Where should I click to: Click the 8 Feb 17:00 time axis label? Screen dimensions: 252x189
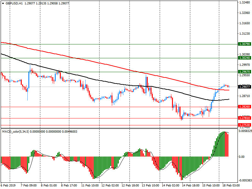(x=69, y=186)
